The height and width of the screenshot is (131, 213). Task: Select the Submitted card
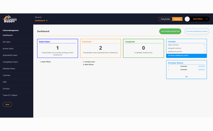(100, 48)
